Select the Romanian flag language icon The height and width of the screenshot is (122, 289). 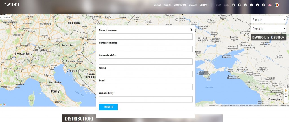click(277, 5)
